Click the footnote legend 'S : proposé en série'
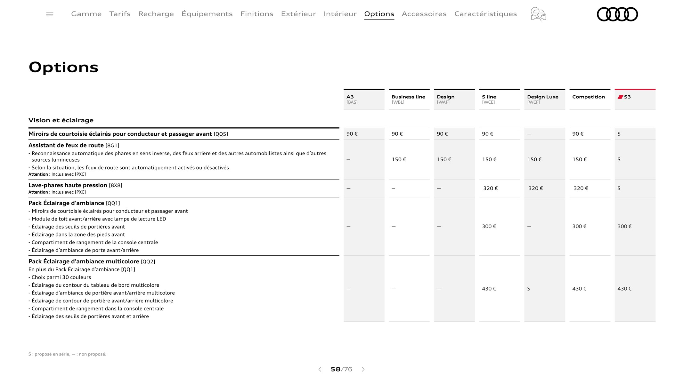 point(67,354)
